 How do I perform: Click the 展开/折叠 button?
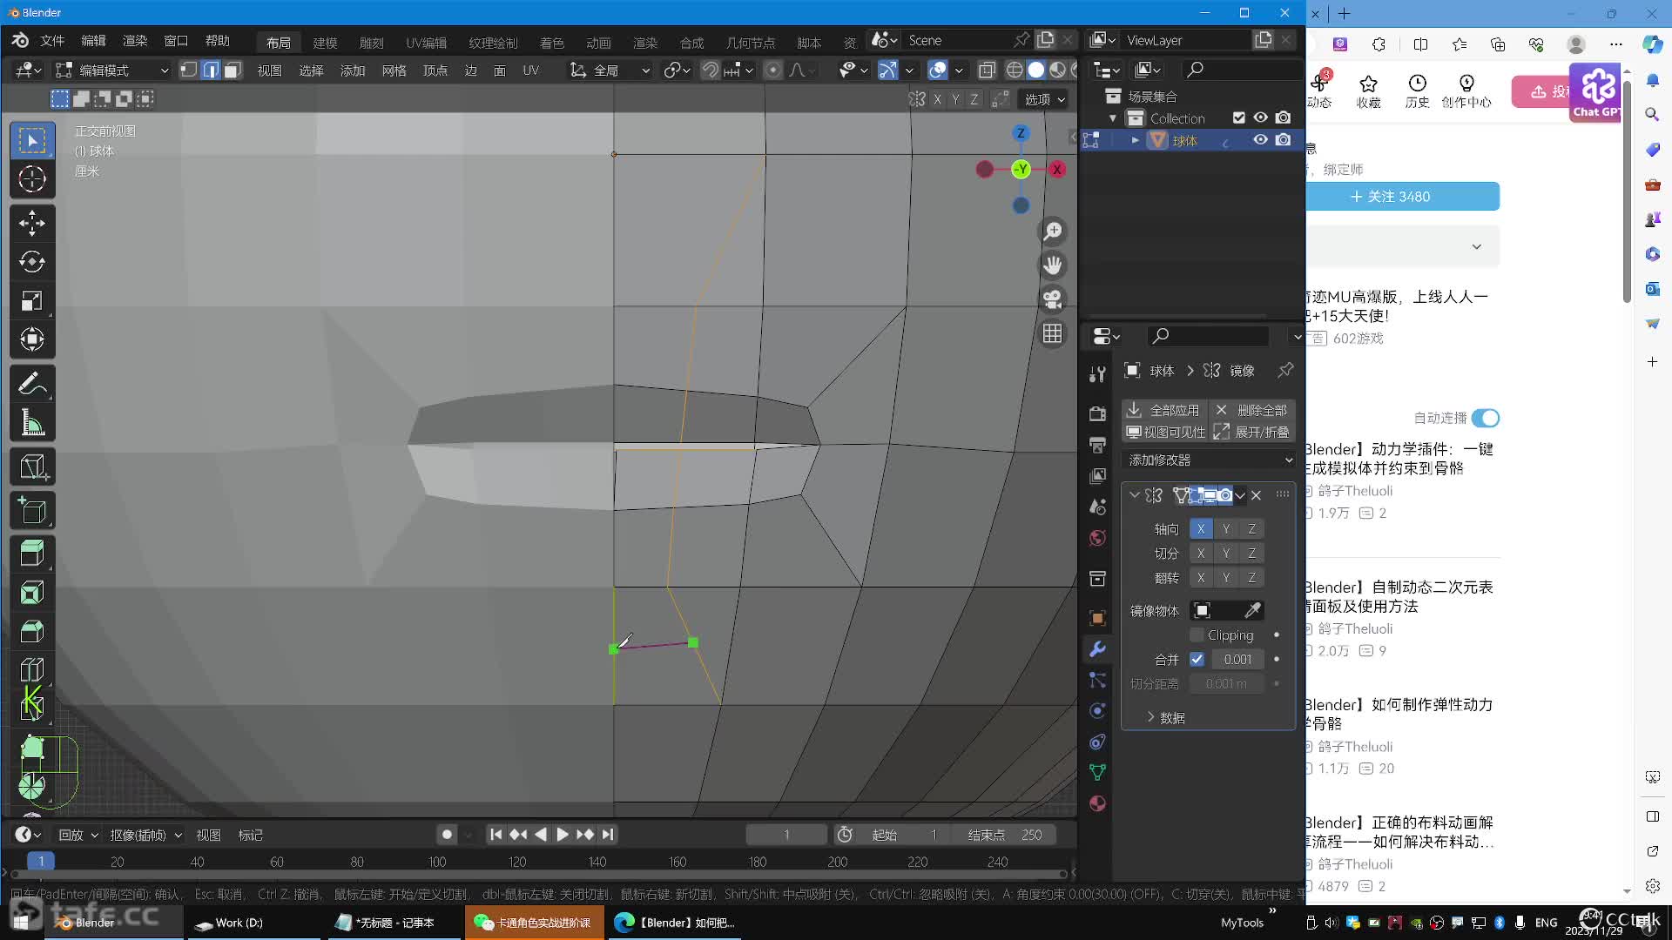(x=1252, y=432)
